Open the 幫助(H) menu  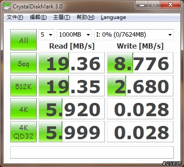[85, 17]
